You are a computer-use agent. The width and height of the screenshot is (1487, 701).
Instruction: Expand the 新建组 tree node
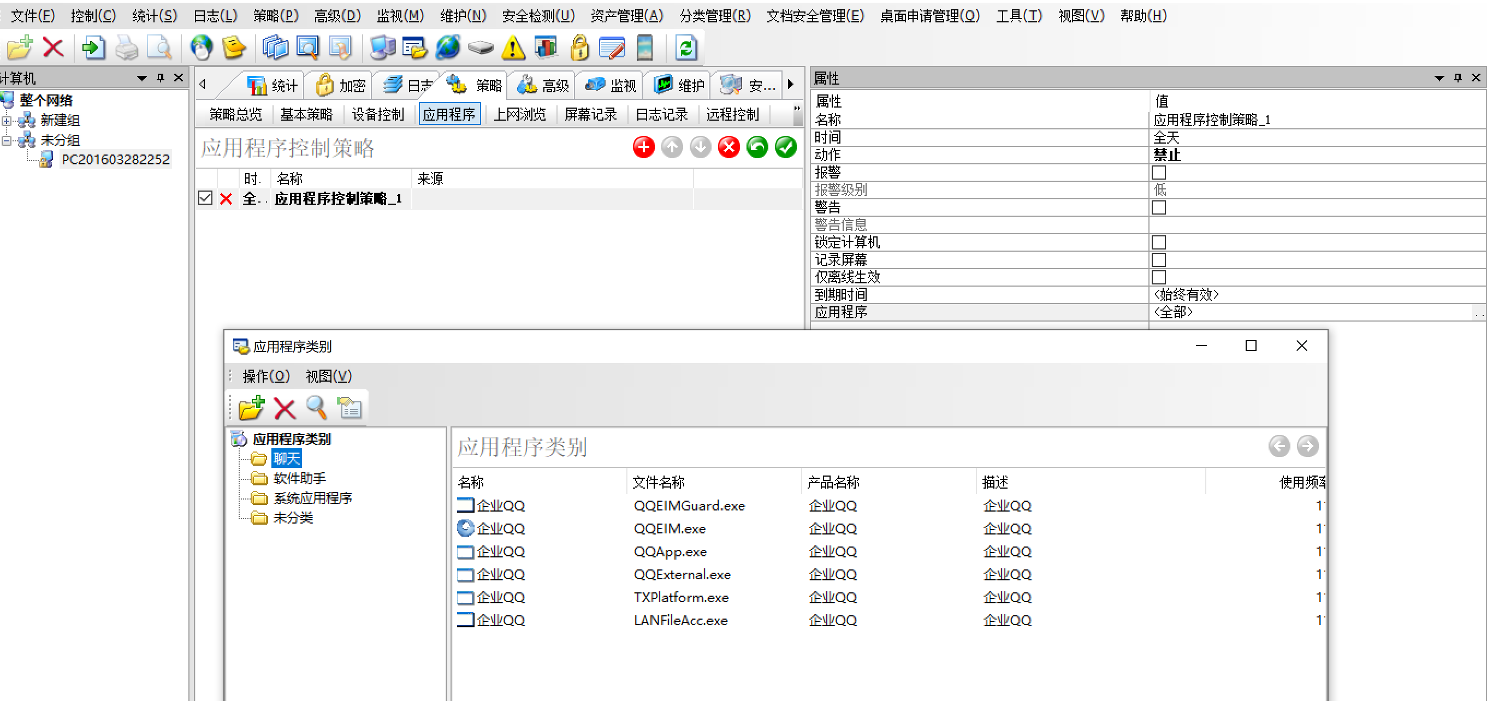pyautogui.click(x=6, y=121)
